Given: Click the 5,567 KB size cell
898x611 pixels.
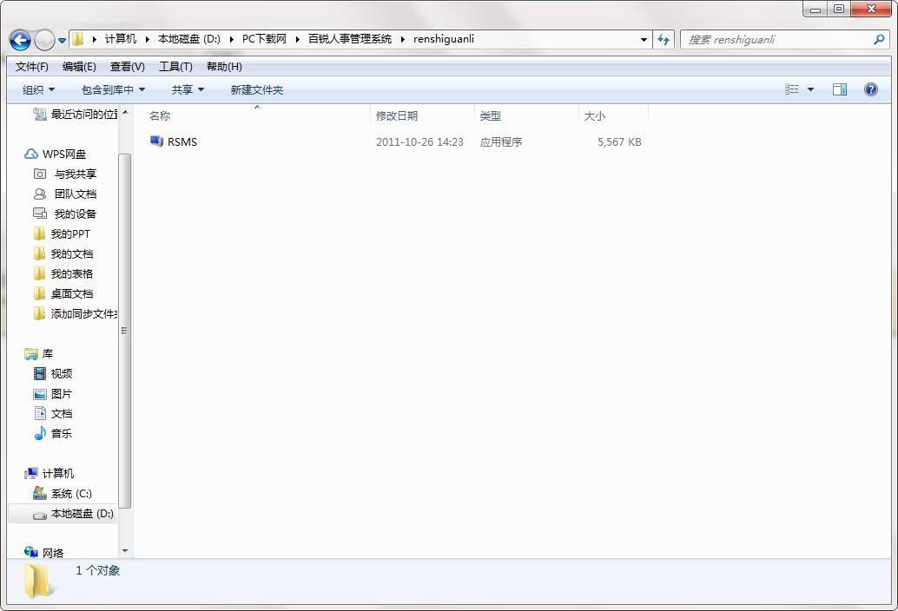Looking at the screenshot, I should (619, 141).
